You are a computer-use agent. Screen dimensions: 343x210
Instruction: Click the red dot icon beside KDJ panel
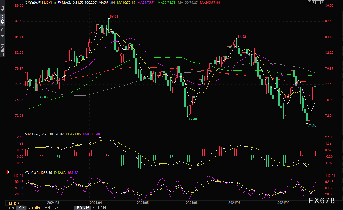[7, 172]
